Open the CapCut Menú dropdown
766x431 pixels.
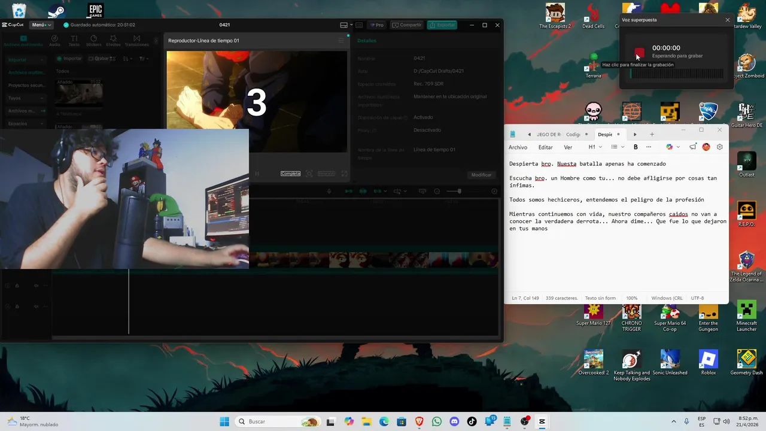tap(41, 25)
